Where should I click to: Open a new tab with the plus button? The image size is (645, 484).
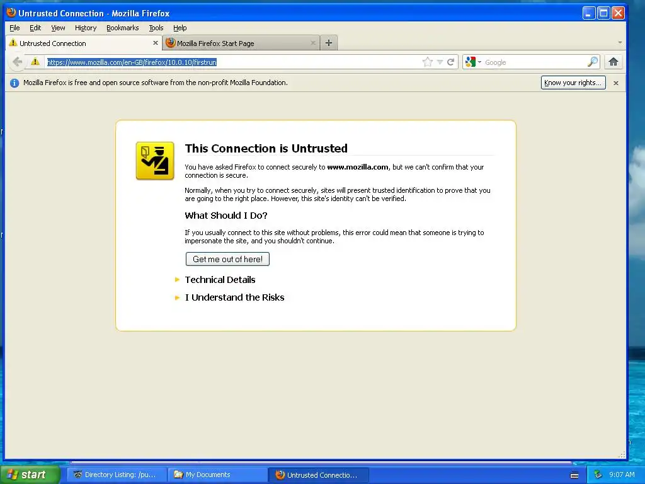point(329,43)
